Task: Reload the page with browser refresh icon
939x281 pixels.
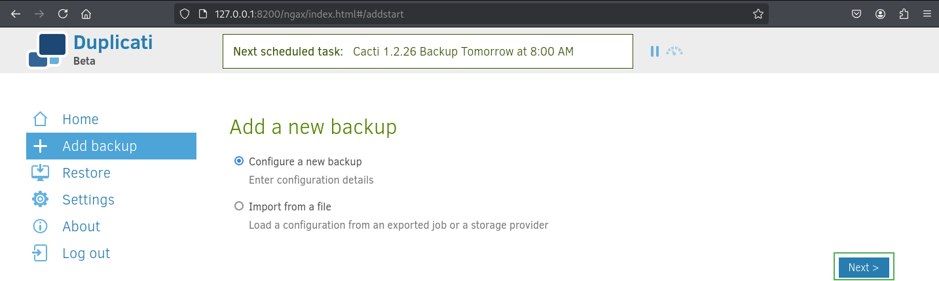Action: (63, 14)
